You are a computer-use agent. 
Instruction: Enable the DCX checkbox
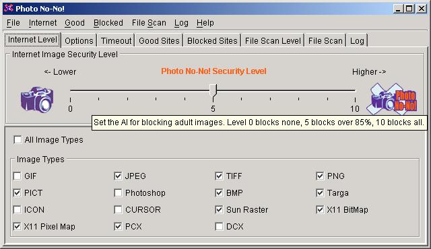(x=219, y=227)
